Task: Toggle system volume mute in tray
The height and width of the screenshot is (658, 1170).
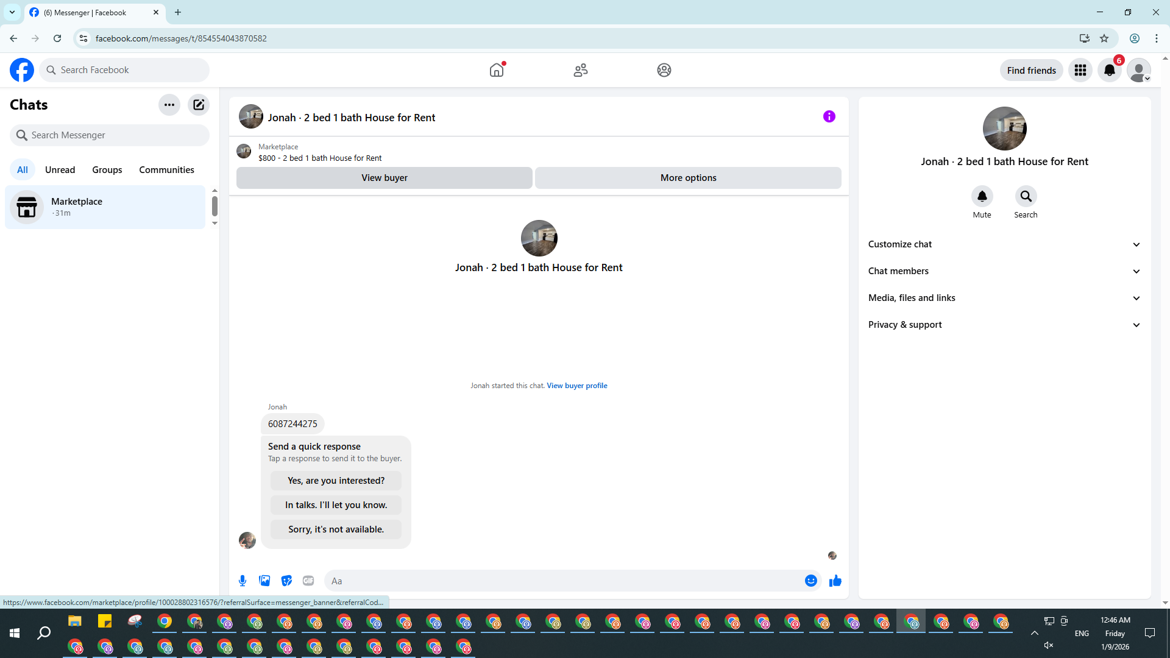Action: coord(1049,645)
